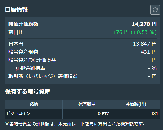Select the ビットコイン table row

pyautogui.click(x=83, y=114)
